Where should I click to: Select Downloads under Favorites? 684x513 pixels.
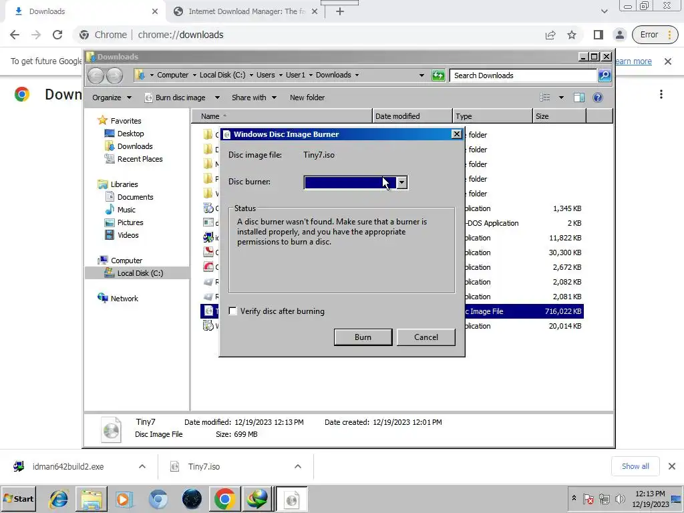tap(135, 146)
